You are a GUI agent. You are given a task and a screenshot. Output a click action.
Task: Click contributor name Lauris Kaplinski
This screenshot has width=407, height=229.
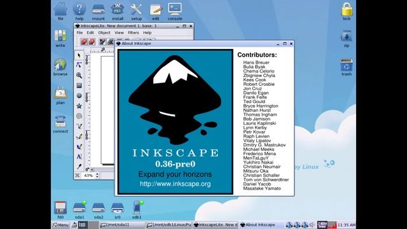(259, 123)
